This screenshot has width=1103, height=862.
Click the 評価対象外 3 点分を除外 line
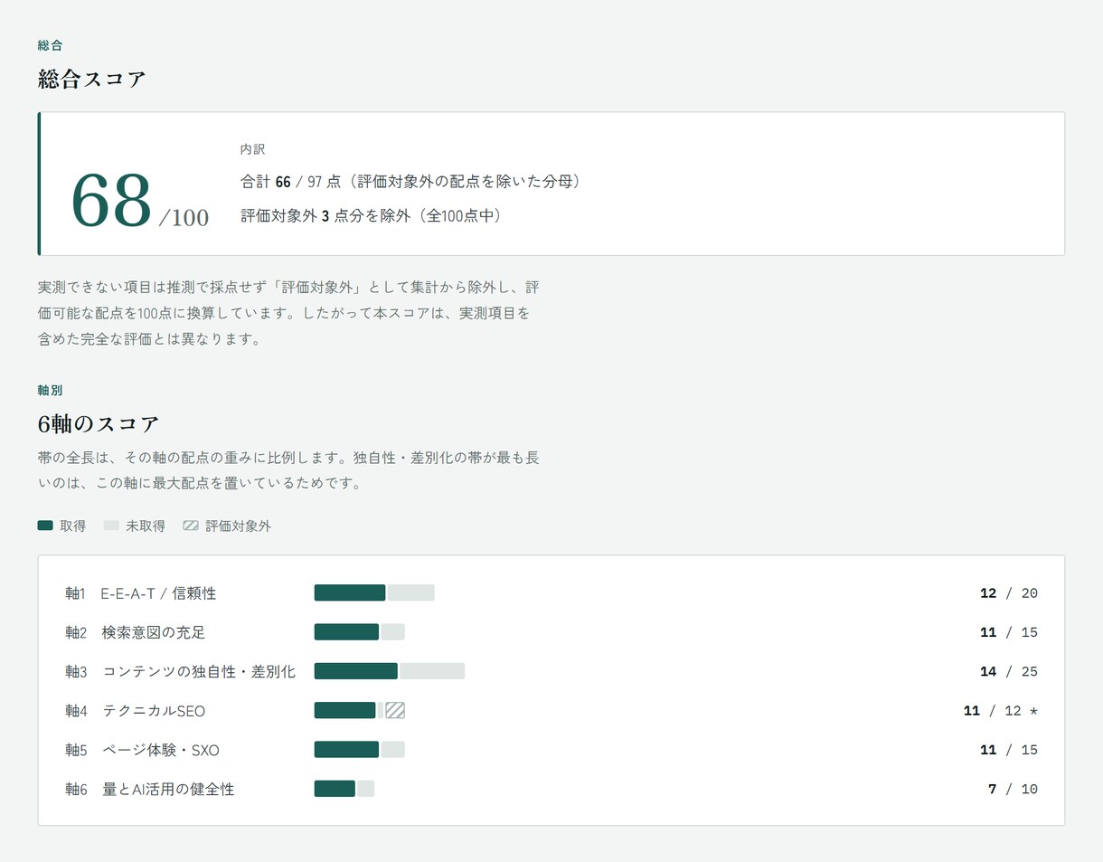pos(371,216)
